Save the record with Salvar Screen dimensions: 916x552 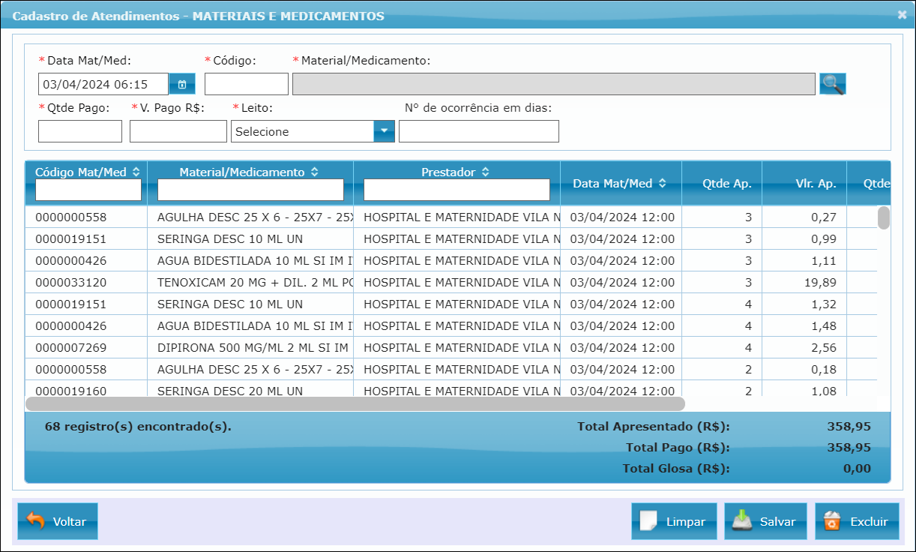pos(765,521)
